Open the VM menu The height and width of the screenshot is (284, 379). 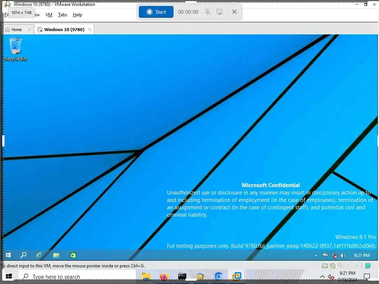(x=49, y=15)
